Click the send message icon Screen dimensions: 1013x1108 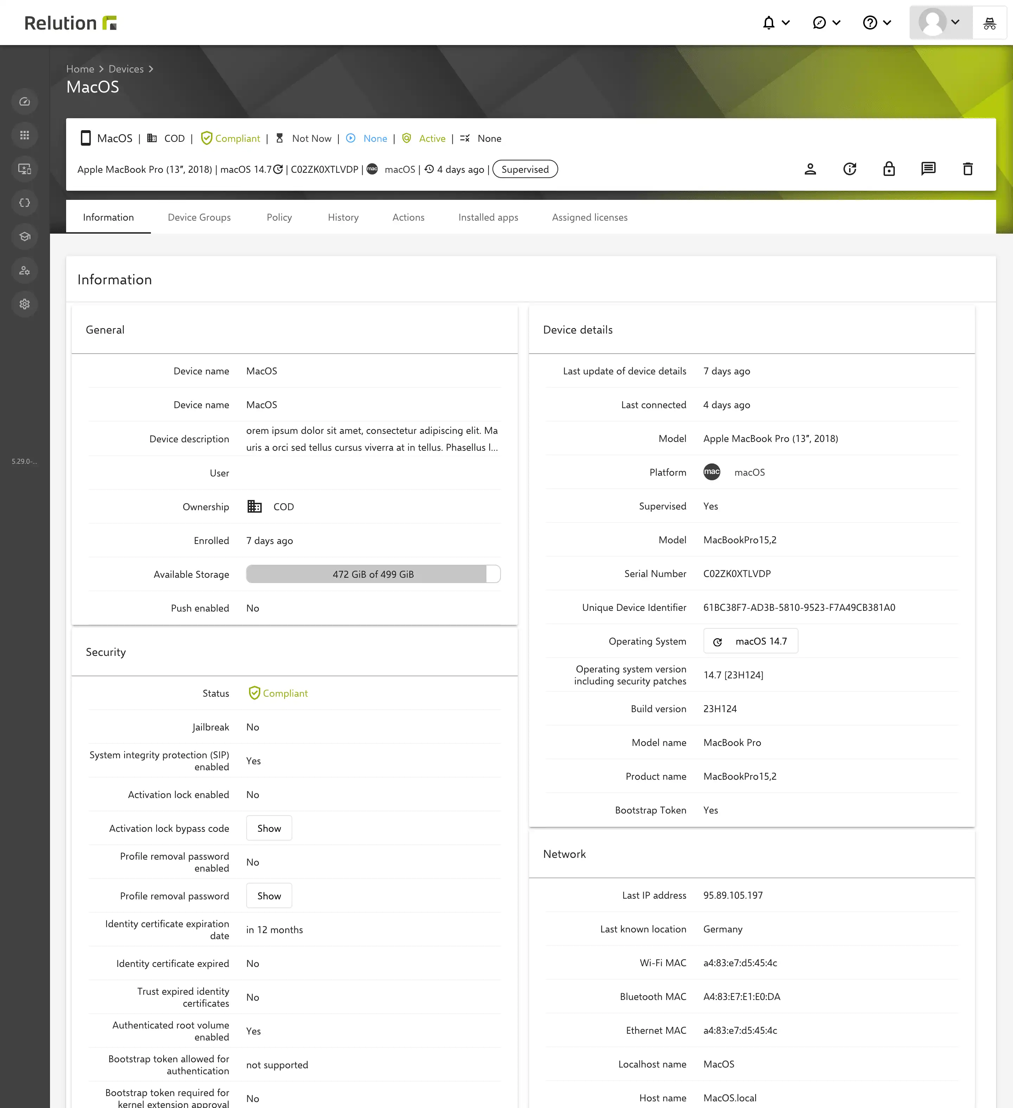click(928, 169)
